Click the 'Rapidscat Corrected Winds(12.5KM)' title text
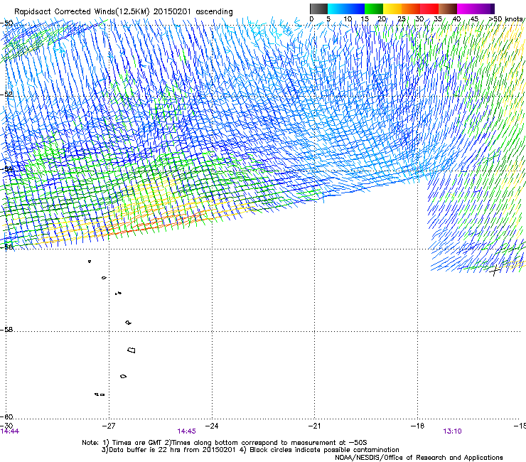The width and height of the screenshot is (526, 462). click(82, 12)
